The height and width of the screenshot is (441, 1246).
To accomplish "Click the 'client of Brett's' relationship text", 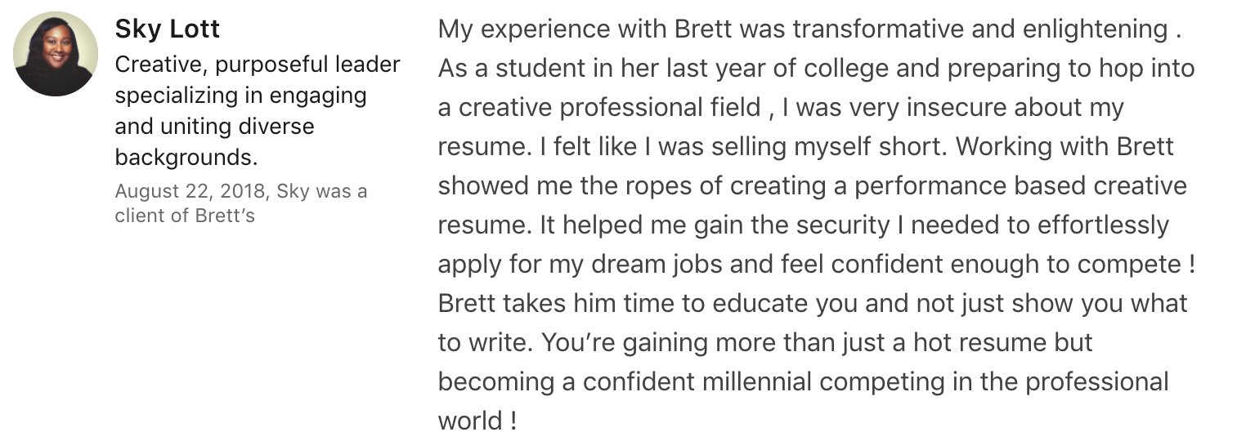I will tap(185, 216).
